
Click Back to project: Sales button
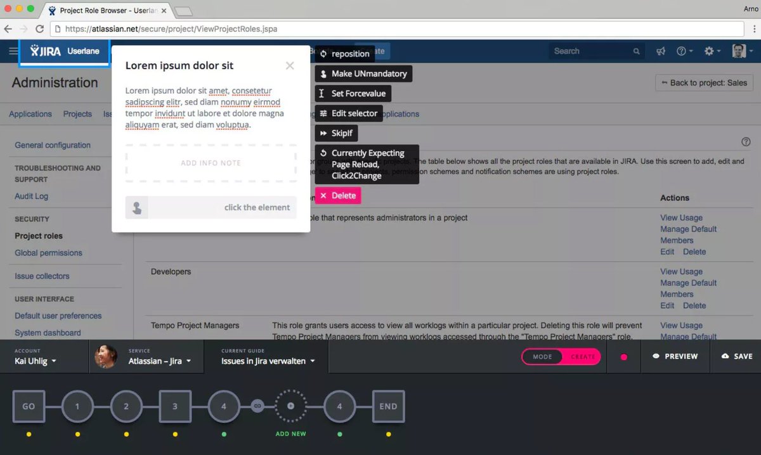(704, 83)
